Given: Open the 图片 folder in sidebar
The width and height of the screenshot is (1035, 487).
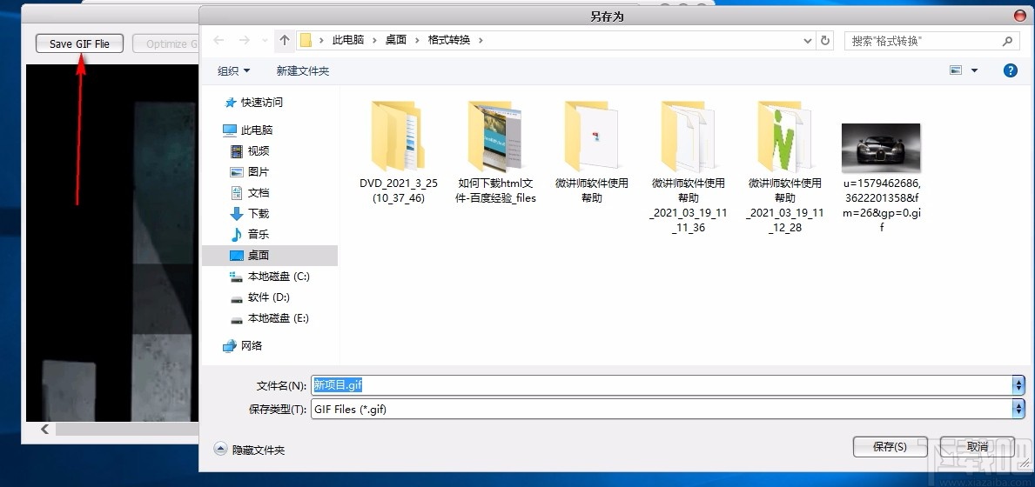Looking at the screenshot, I should (250, 172).
